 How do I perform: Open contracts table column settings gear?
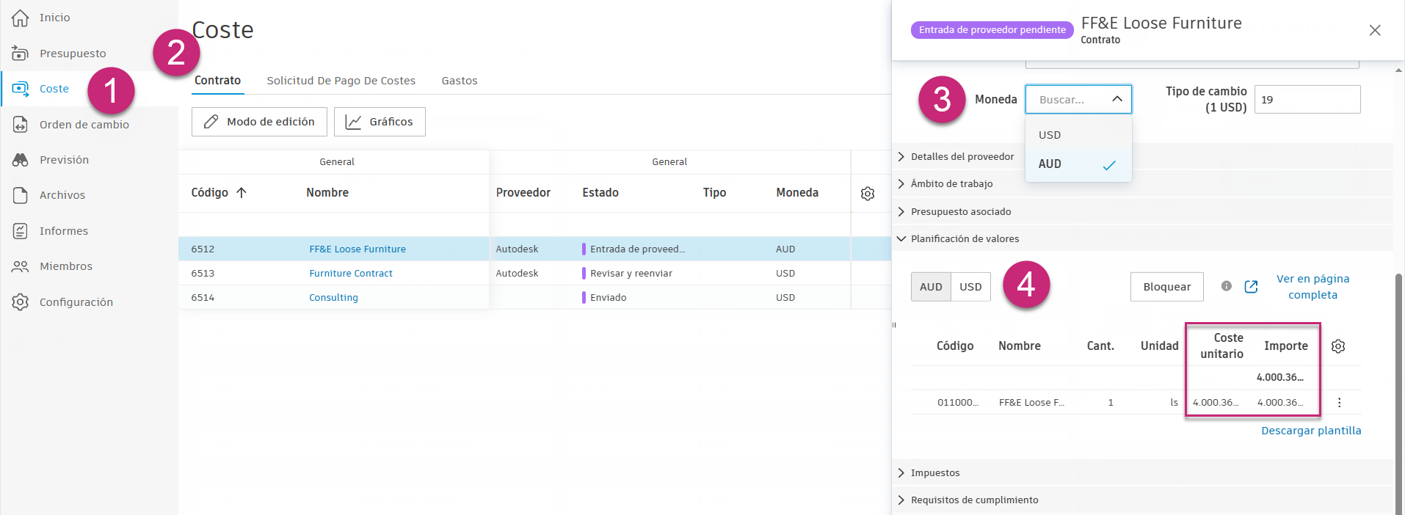(868, 194)
